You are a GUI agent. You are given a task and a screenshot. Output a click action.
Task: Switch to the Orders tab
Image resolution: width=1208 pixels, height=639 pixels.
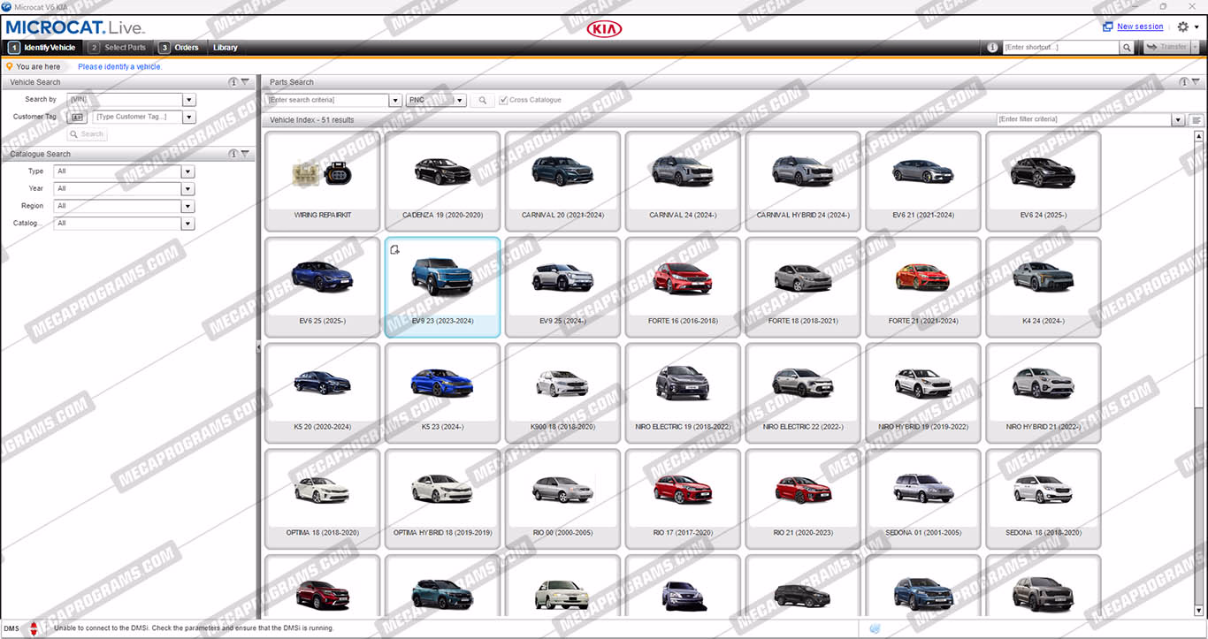(180, 48)
